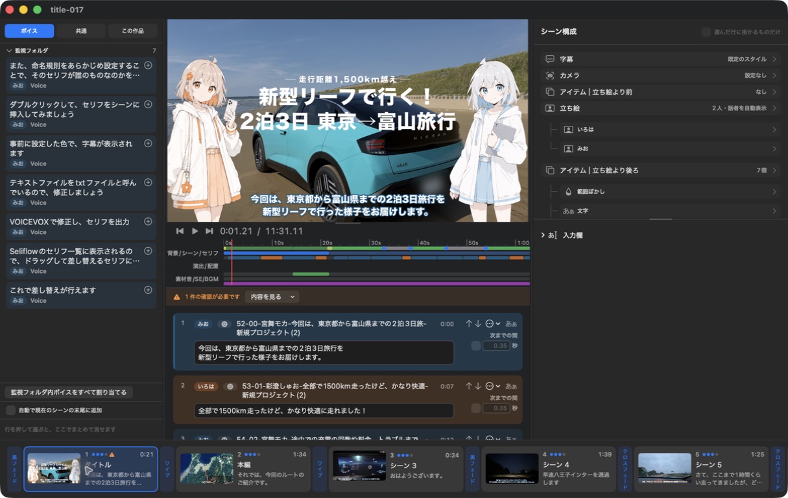Skip to next scene in playback controls
This screenshot has height=498, width=788.
(x=209, y=231)
